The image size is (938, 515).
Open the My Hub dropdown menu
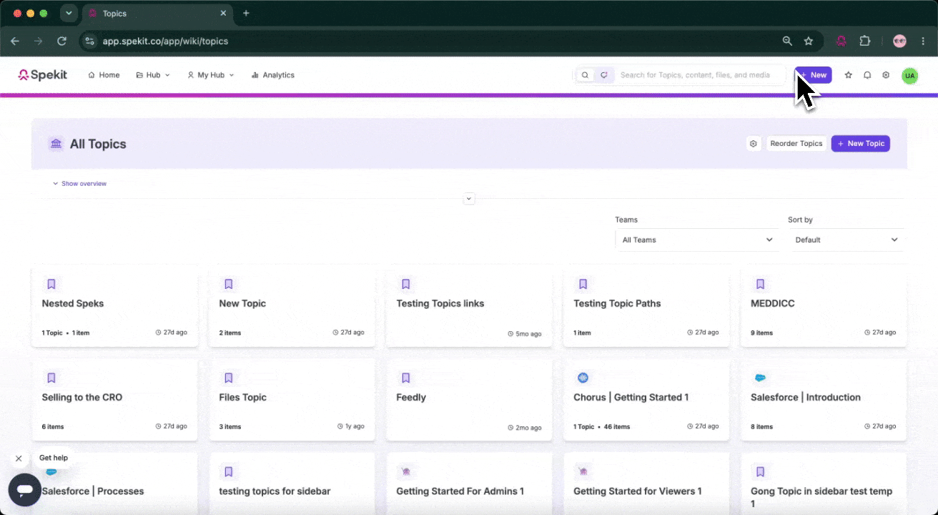[x=210, y=75]
